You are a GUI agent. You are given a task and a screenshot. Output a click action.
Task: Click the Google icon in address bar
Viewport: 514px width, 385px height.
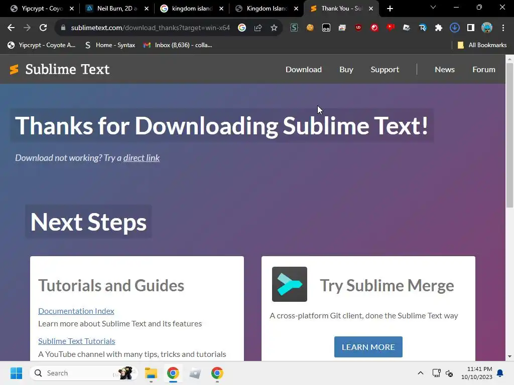tap(242, 28)
